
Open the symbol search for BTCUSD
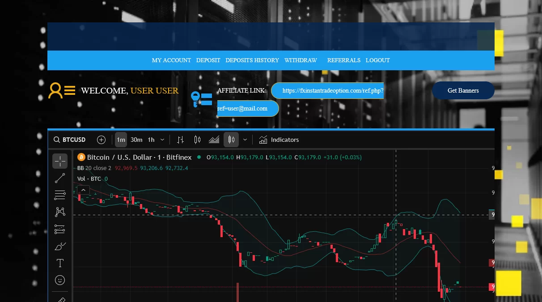point(70,140)
